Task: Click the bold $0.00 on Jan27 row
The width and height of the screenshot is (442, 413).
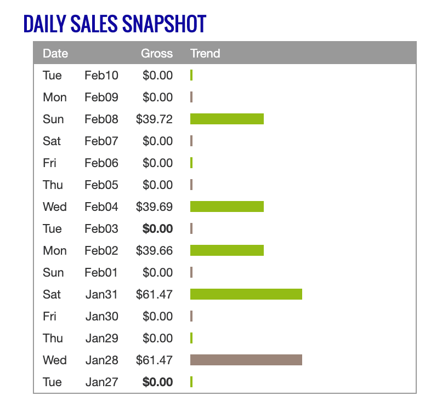Action: [x=157, y=382]
